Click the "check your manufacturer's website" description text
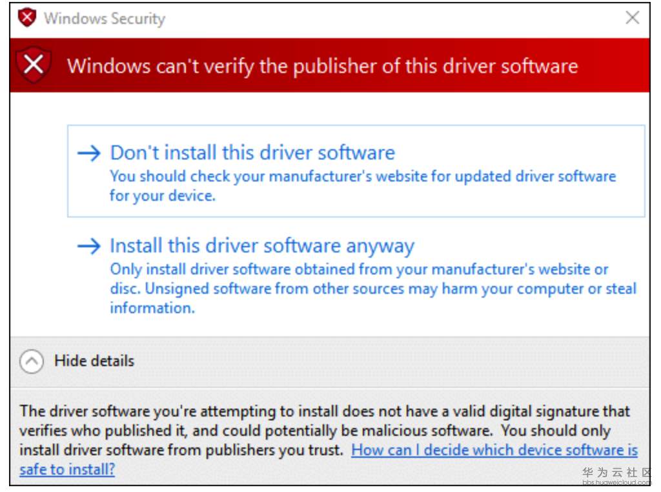The height and width of the screenshot is (492, 661). [x=363, y=176]
